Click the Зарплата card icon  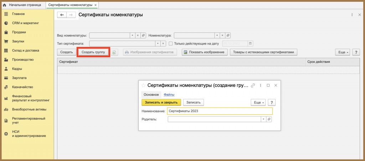coord(6,78)
